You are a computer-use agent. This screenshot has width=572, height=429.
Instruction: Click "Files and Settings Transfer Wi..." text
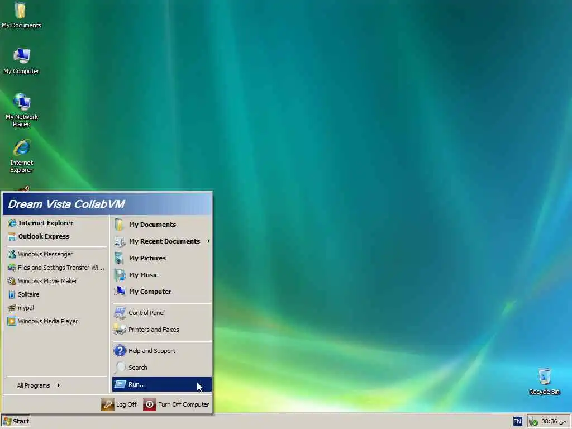[x=61, y=268]
